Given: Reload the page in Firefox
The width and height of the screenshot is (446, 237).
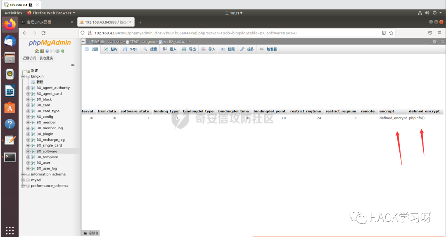Looking at the screenshot, I should point(43,33).
